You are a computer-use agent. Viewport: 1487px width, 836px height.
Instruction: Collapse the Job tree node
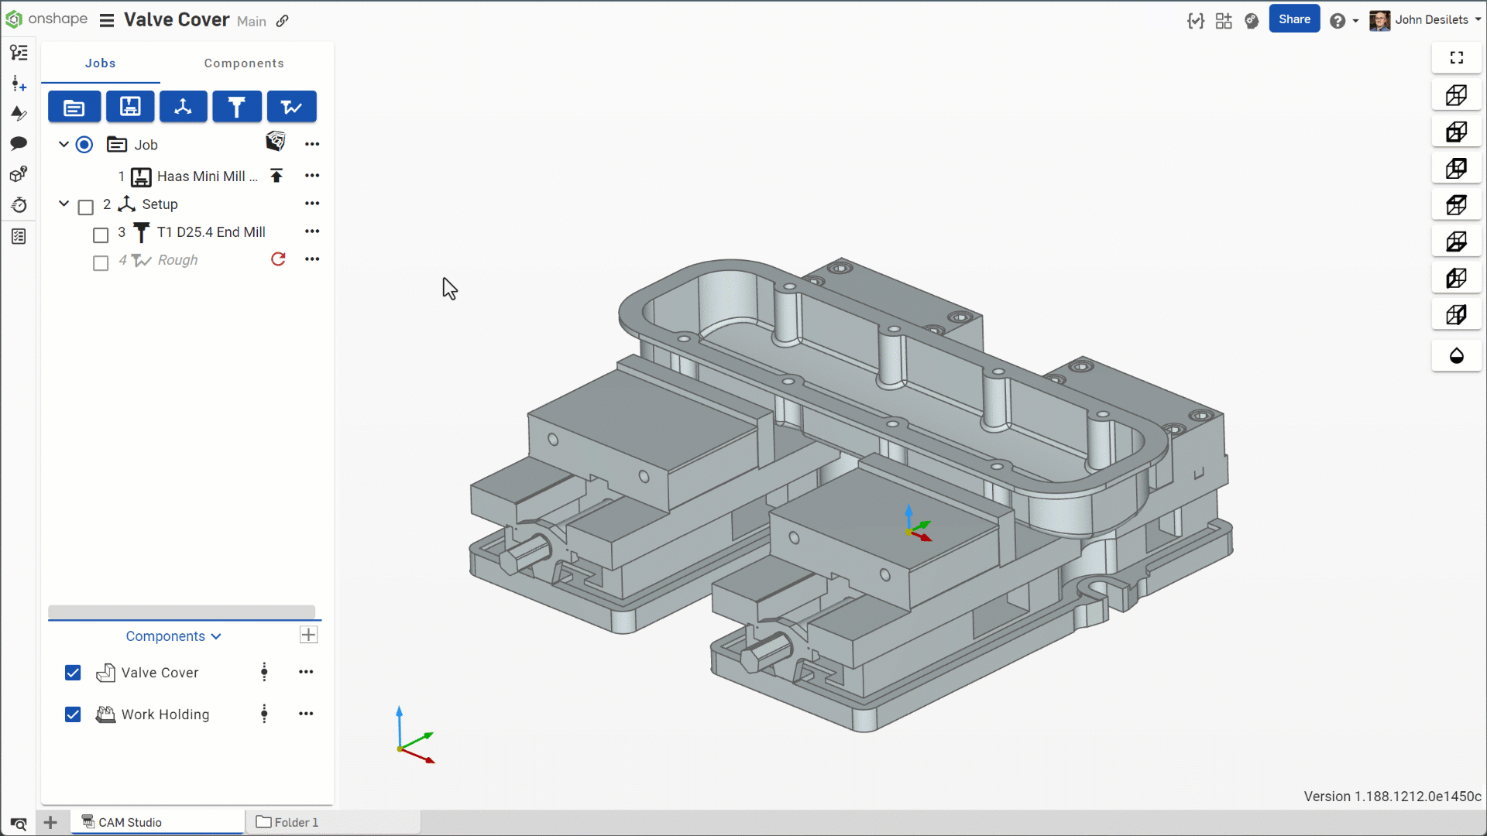point(64,144)
